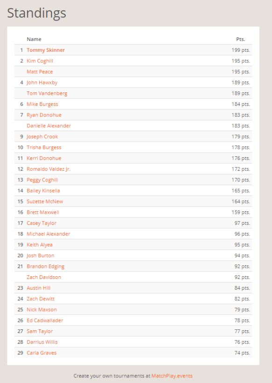This screenshot has width=272, height=383.
Task: Open John Hawxby's profile
Action: [42, 82]
